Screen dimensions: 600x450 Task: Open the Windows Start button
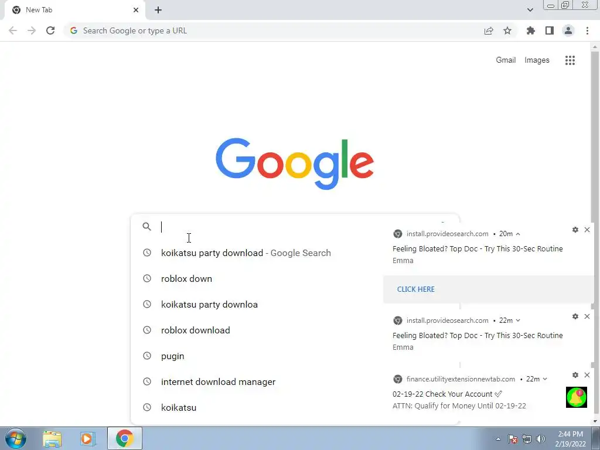(x=16, y=438)
